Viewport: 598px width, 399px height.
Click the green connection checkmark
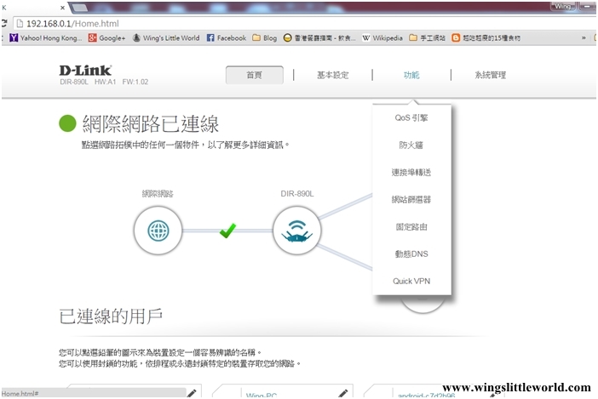(227, 230)
